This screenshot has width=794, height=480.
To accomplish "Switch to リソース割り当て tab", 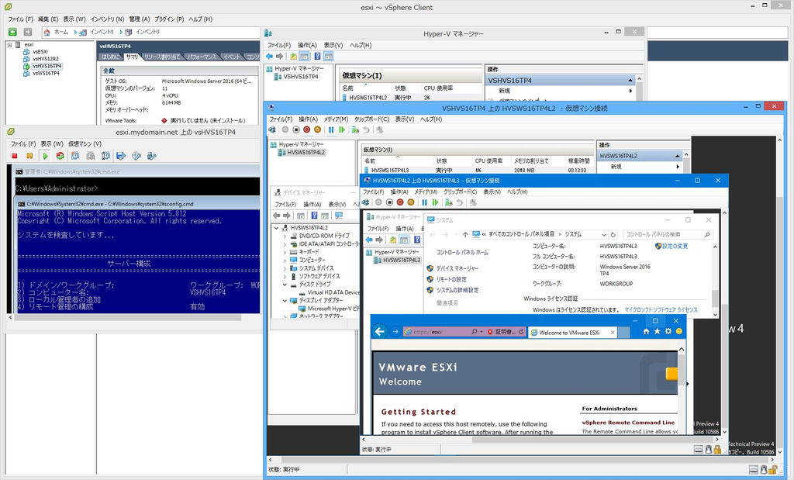I will (x=162, y=57).
